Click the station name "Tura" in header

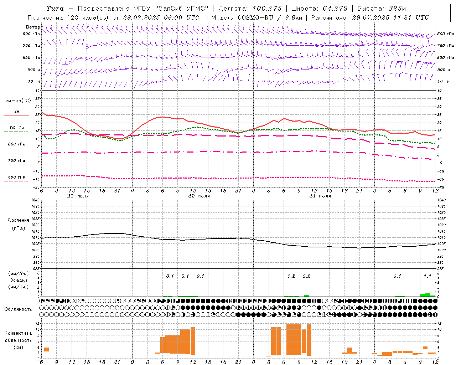point(55,9)
